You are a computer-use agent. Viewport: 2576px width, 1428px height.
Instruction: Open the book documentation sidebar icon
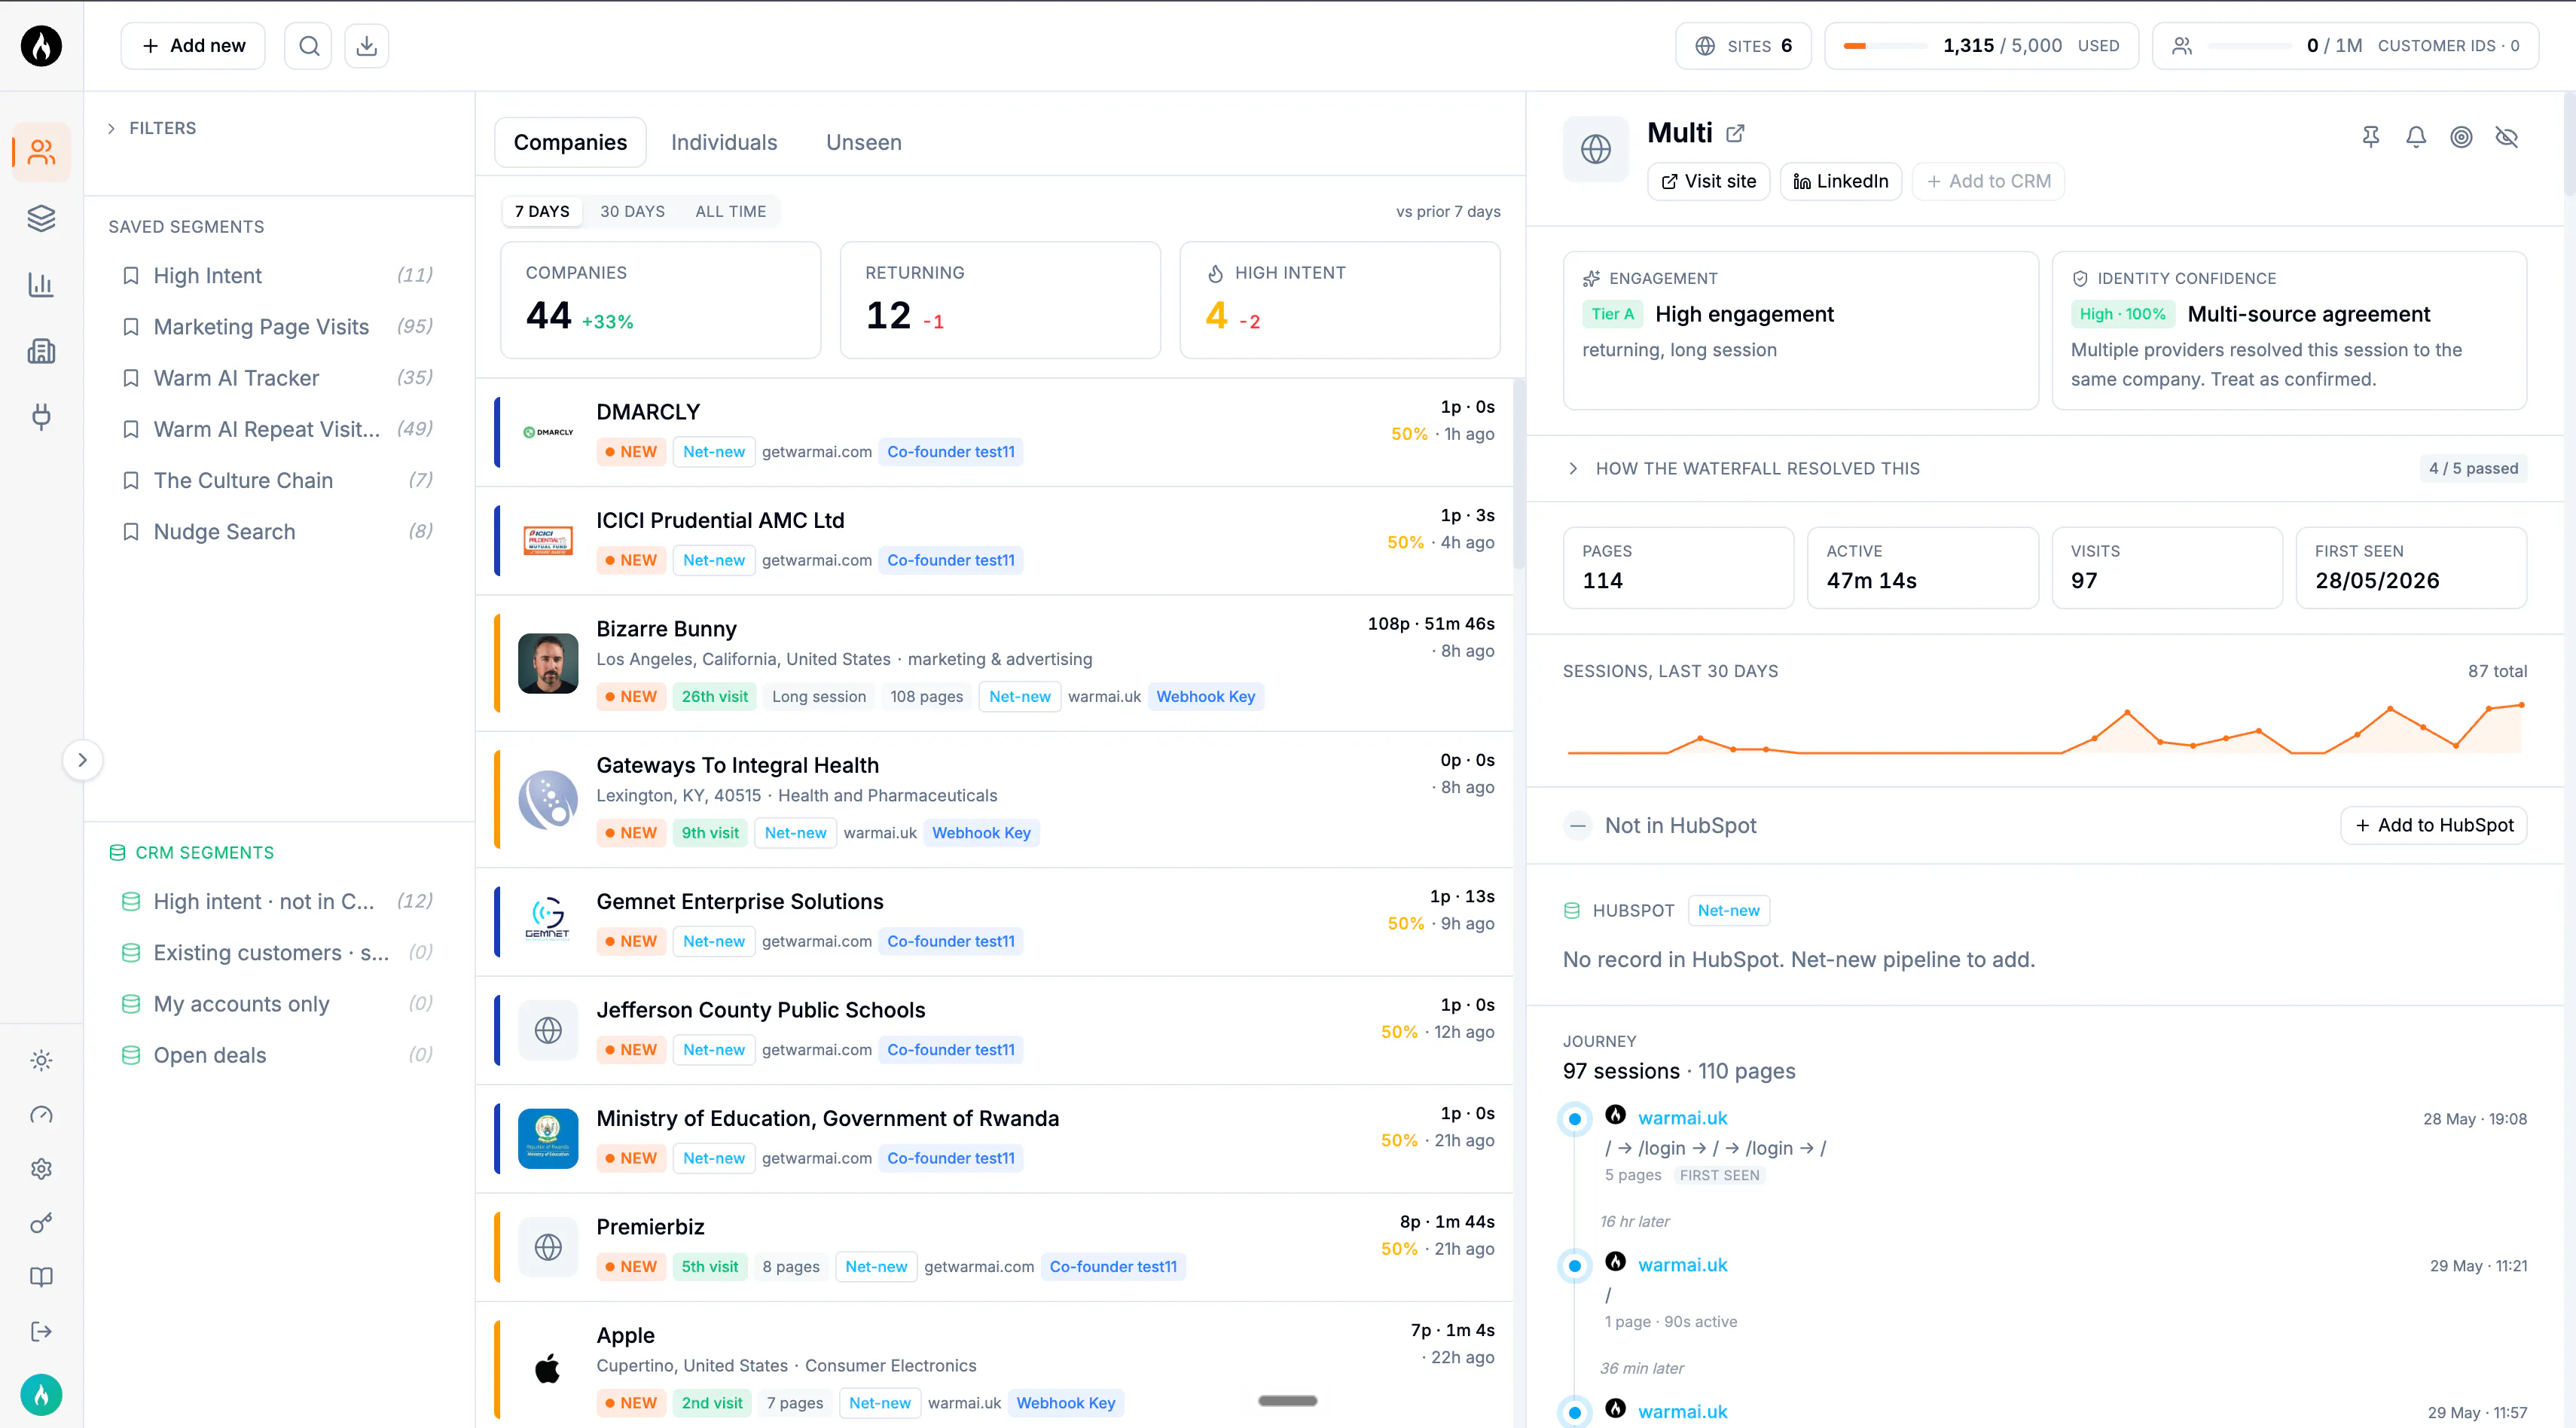41,1277
